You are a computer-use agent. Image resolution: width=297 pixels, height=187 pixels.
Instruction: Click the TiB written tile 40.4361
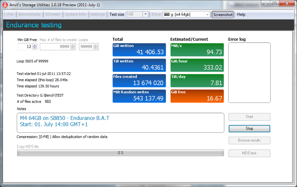click(x=139, y=65)
